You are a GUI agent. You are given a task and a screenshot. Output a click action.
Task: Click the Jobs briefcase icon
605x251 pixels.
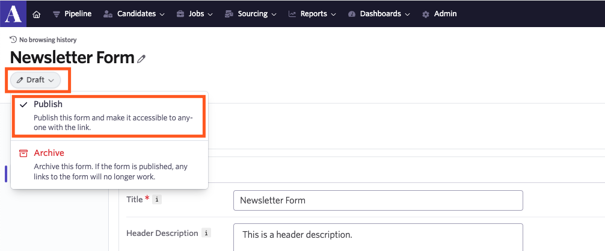click(180, 14)
